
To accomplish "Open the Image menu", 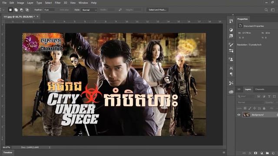I will click(x=20, y=3).
